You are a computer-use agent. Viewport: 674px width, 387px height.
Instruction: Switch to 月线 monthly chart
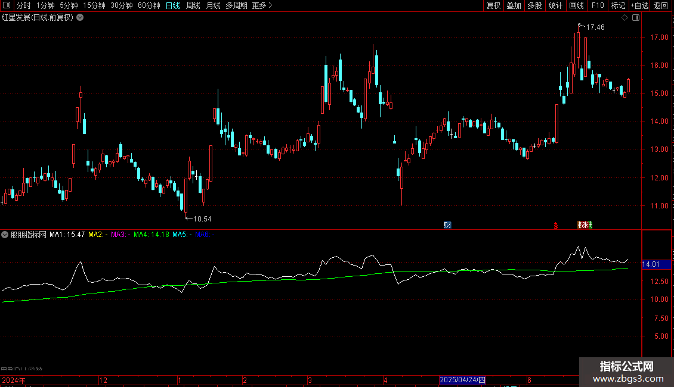[x=213, y=5]
